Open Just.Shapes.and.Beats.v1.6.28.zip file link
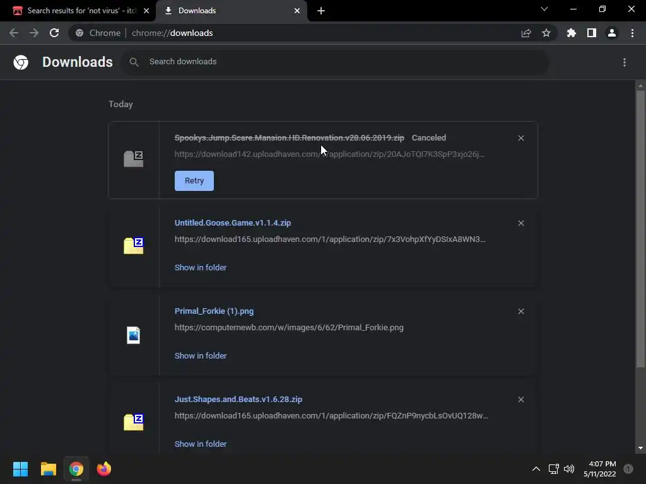The image size is (646, 484). pyautogui.click(x=238, y=399)
